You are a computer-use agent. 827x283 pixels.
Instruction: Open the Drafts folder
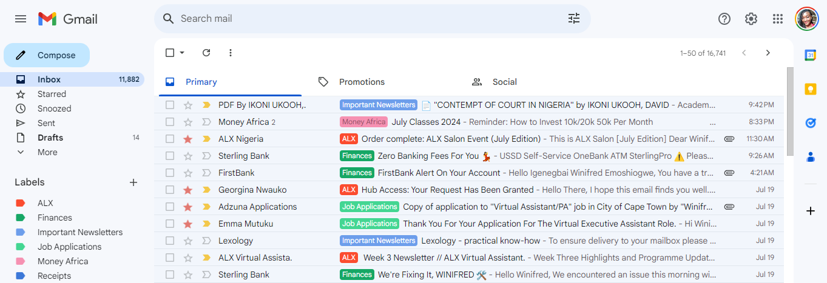point(72,138)
